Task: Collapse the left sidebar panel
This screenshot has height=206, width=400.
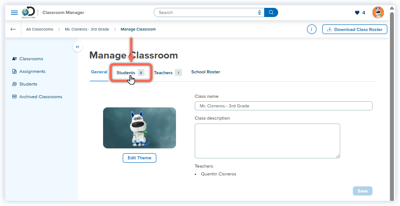Action: point(78,47)
